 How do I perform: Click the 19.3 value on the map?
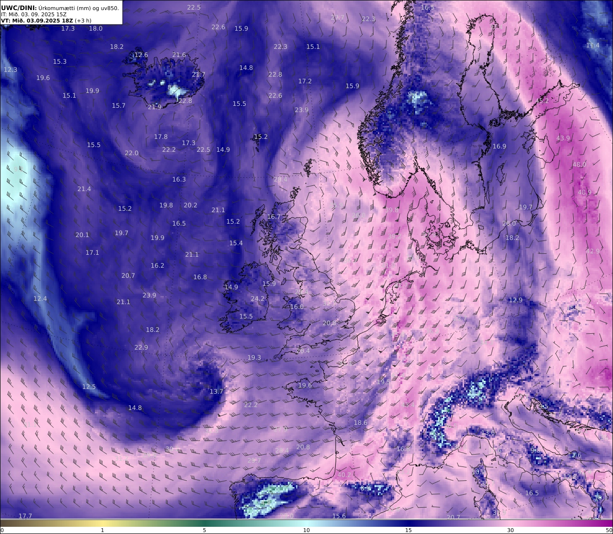coord(254,357)
